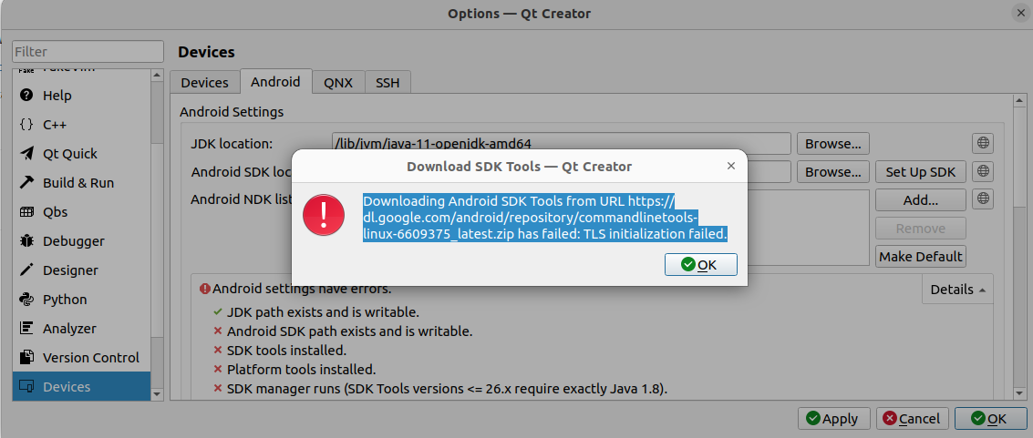Click 'SDK manager runs' status line
The width and height of the screenshot is (1033, 438).
tap(447, 388)
